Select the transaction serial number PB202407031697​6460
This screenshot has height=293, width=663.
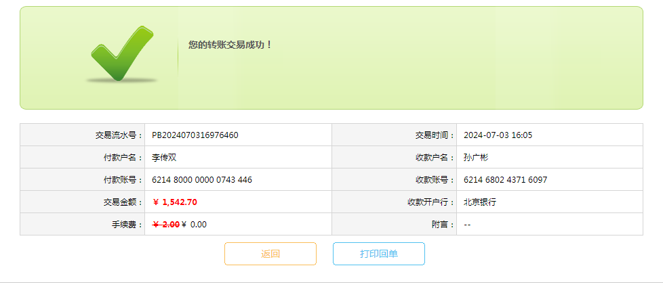(x=195, y=135)
